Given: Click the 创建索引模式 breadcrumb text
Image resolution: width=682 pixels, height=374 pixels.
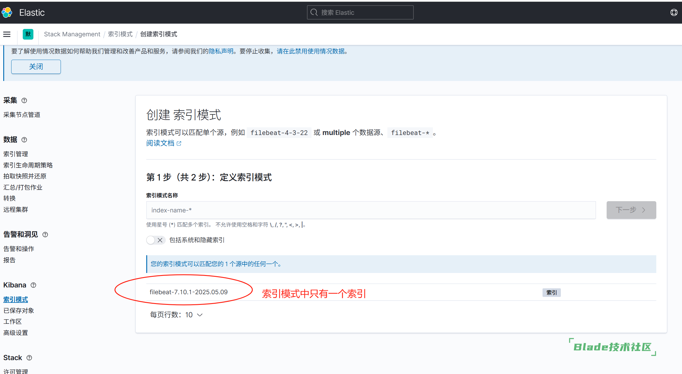Looking at the screenshot, I should pos(159,34).
